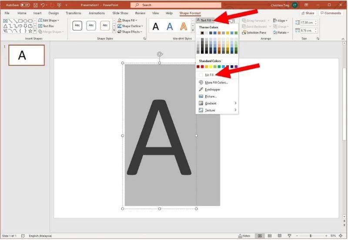348x240 pixels.
Task: Choose purple swatch in Standard Colors
Action: 236,67
